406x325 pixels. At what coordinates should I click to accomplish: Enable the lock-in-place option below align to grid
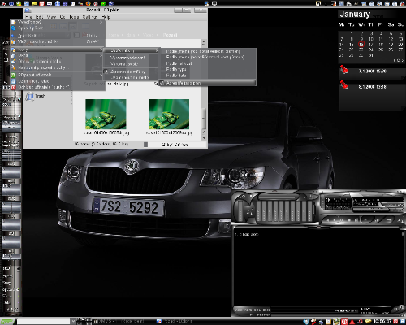130,77
